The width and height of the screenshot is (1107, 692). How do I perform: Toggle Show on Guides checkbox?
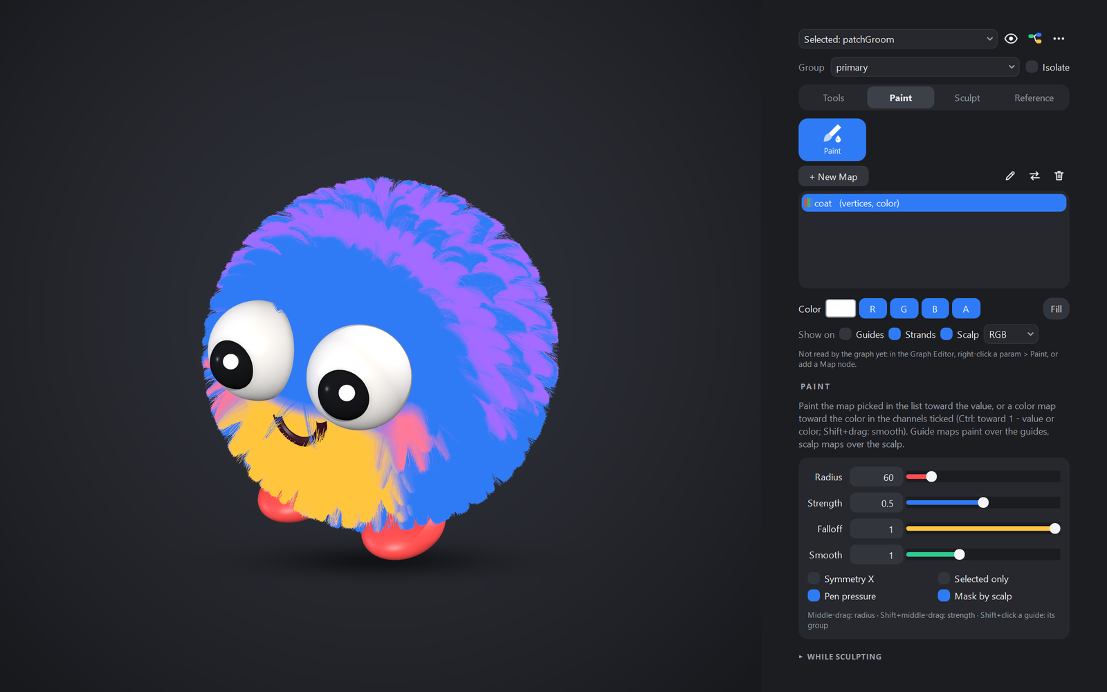click(x=845, y=334)
